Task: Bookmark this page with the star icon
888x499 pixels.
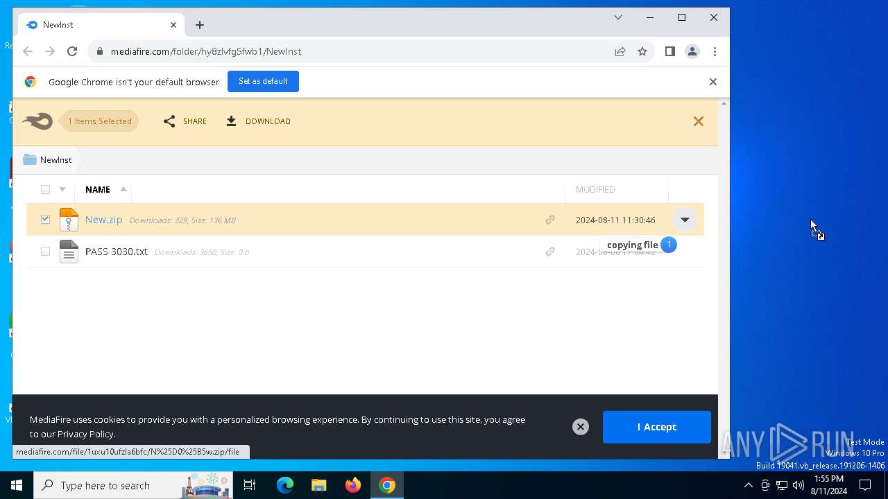Action: (642, 51)
